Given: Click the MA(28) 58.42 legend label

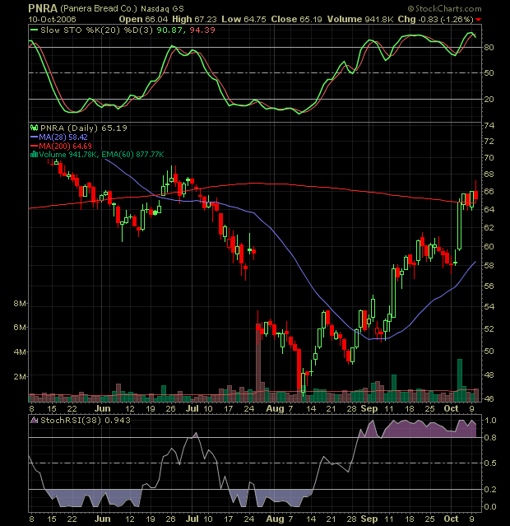Looking at the screenshot, I should [x=63, y=137].
